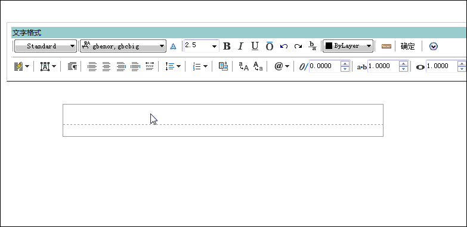Toggle Italic text formatting
467x227 pixels.
coord(240,46)
